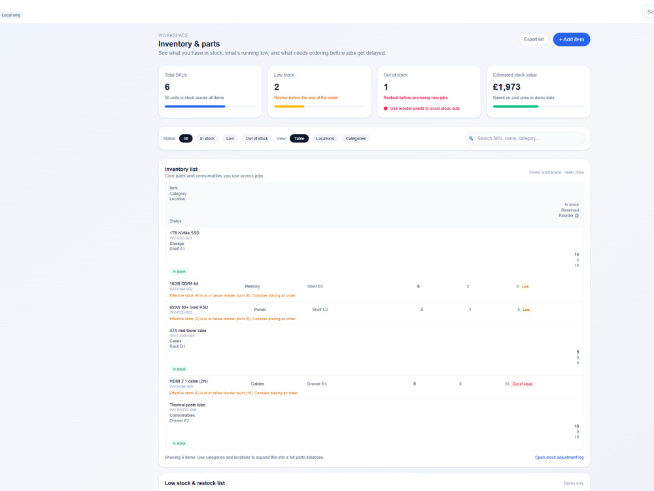Click the red dot beside reorder points tip
The height and width of the screenshot is (491, 654).
(x=385, y=109)
